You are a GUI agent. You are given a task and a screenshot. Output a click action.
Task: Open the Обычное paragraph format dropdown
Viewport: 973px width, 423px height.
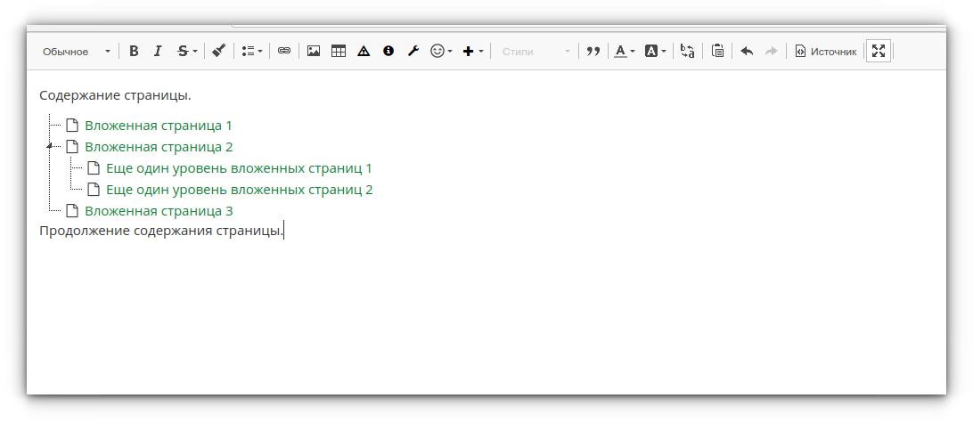point(76,52)
